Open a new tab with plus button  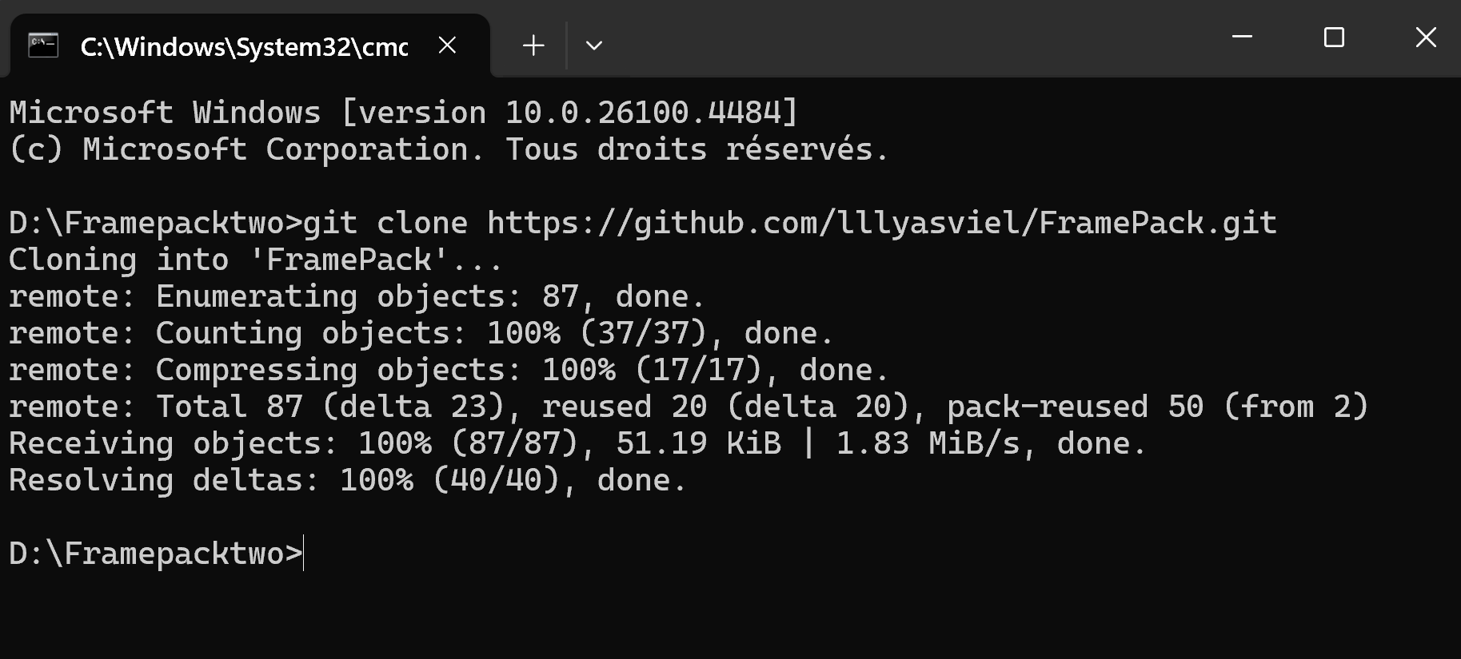tap(533, 46)
